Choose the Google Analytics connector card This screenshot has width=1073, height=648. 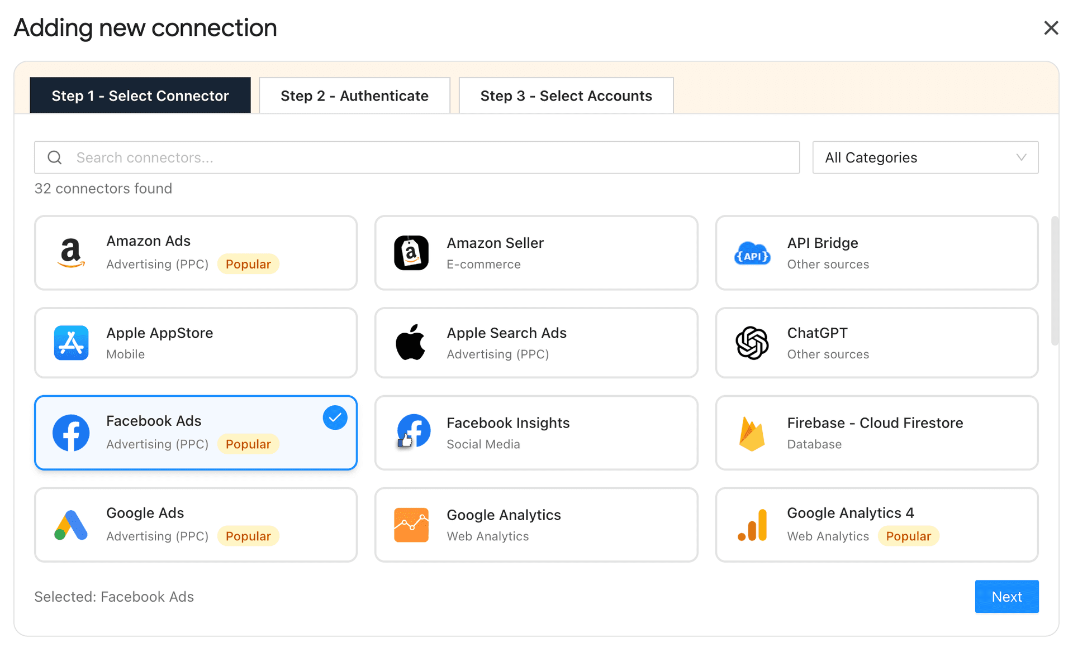(536, 525)
